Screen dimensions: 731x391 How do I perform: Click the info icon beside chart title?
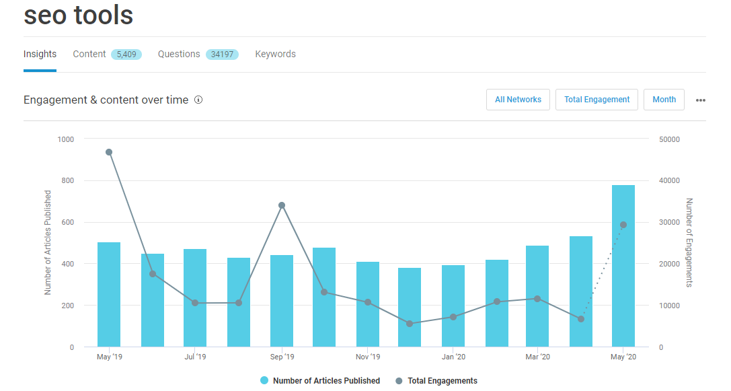pyautogui.click(x=198, y=100)
